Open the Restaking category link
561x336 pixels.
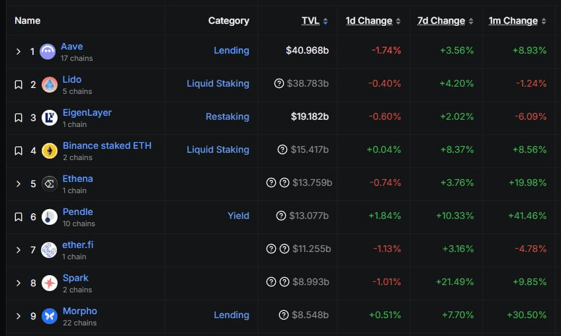click(228, 116)
